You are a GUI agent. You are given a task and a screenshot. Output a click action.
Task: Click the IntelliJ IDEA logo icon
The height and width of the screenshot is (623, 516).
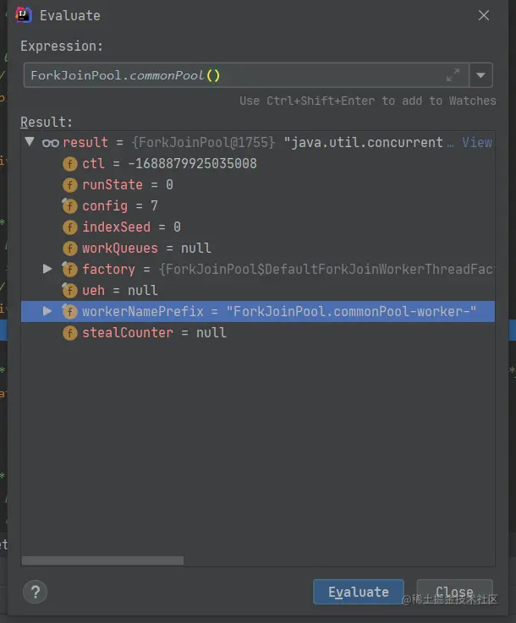click(x=24, y=15)
